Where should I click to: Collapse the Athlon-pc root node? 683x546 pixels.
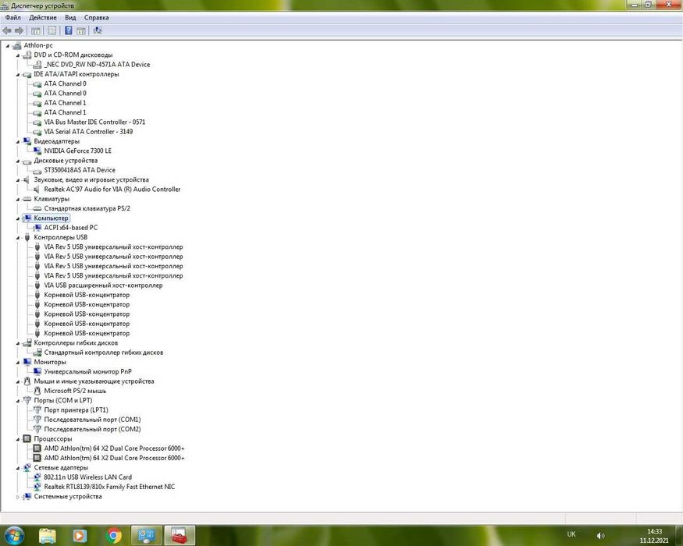(7, 46)
